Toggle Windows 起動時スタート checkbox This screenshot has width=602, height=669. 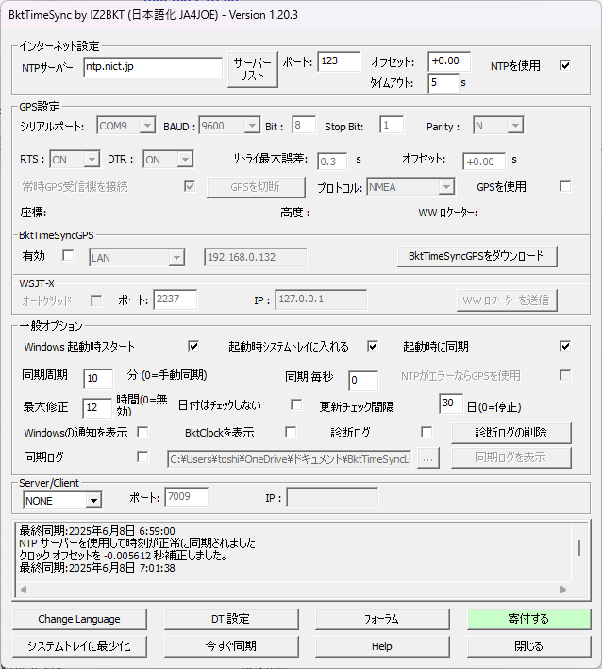coord(193,346)
